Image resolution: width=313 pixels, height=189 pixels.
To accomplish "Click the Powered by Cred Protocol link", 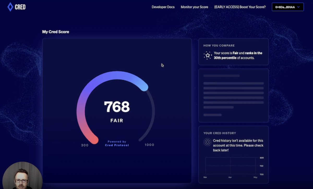I will tap(117, 143).
